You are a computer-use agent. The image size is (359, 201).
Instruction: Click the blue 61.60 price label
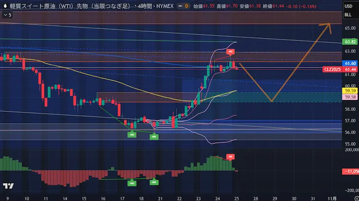point(351,64)
